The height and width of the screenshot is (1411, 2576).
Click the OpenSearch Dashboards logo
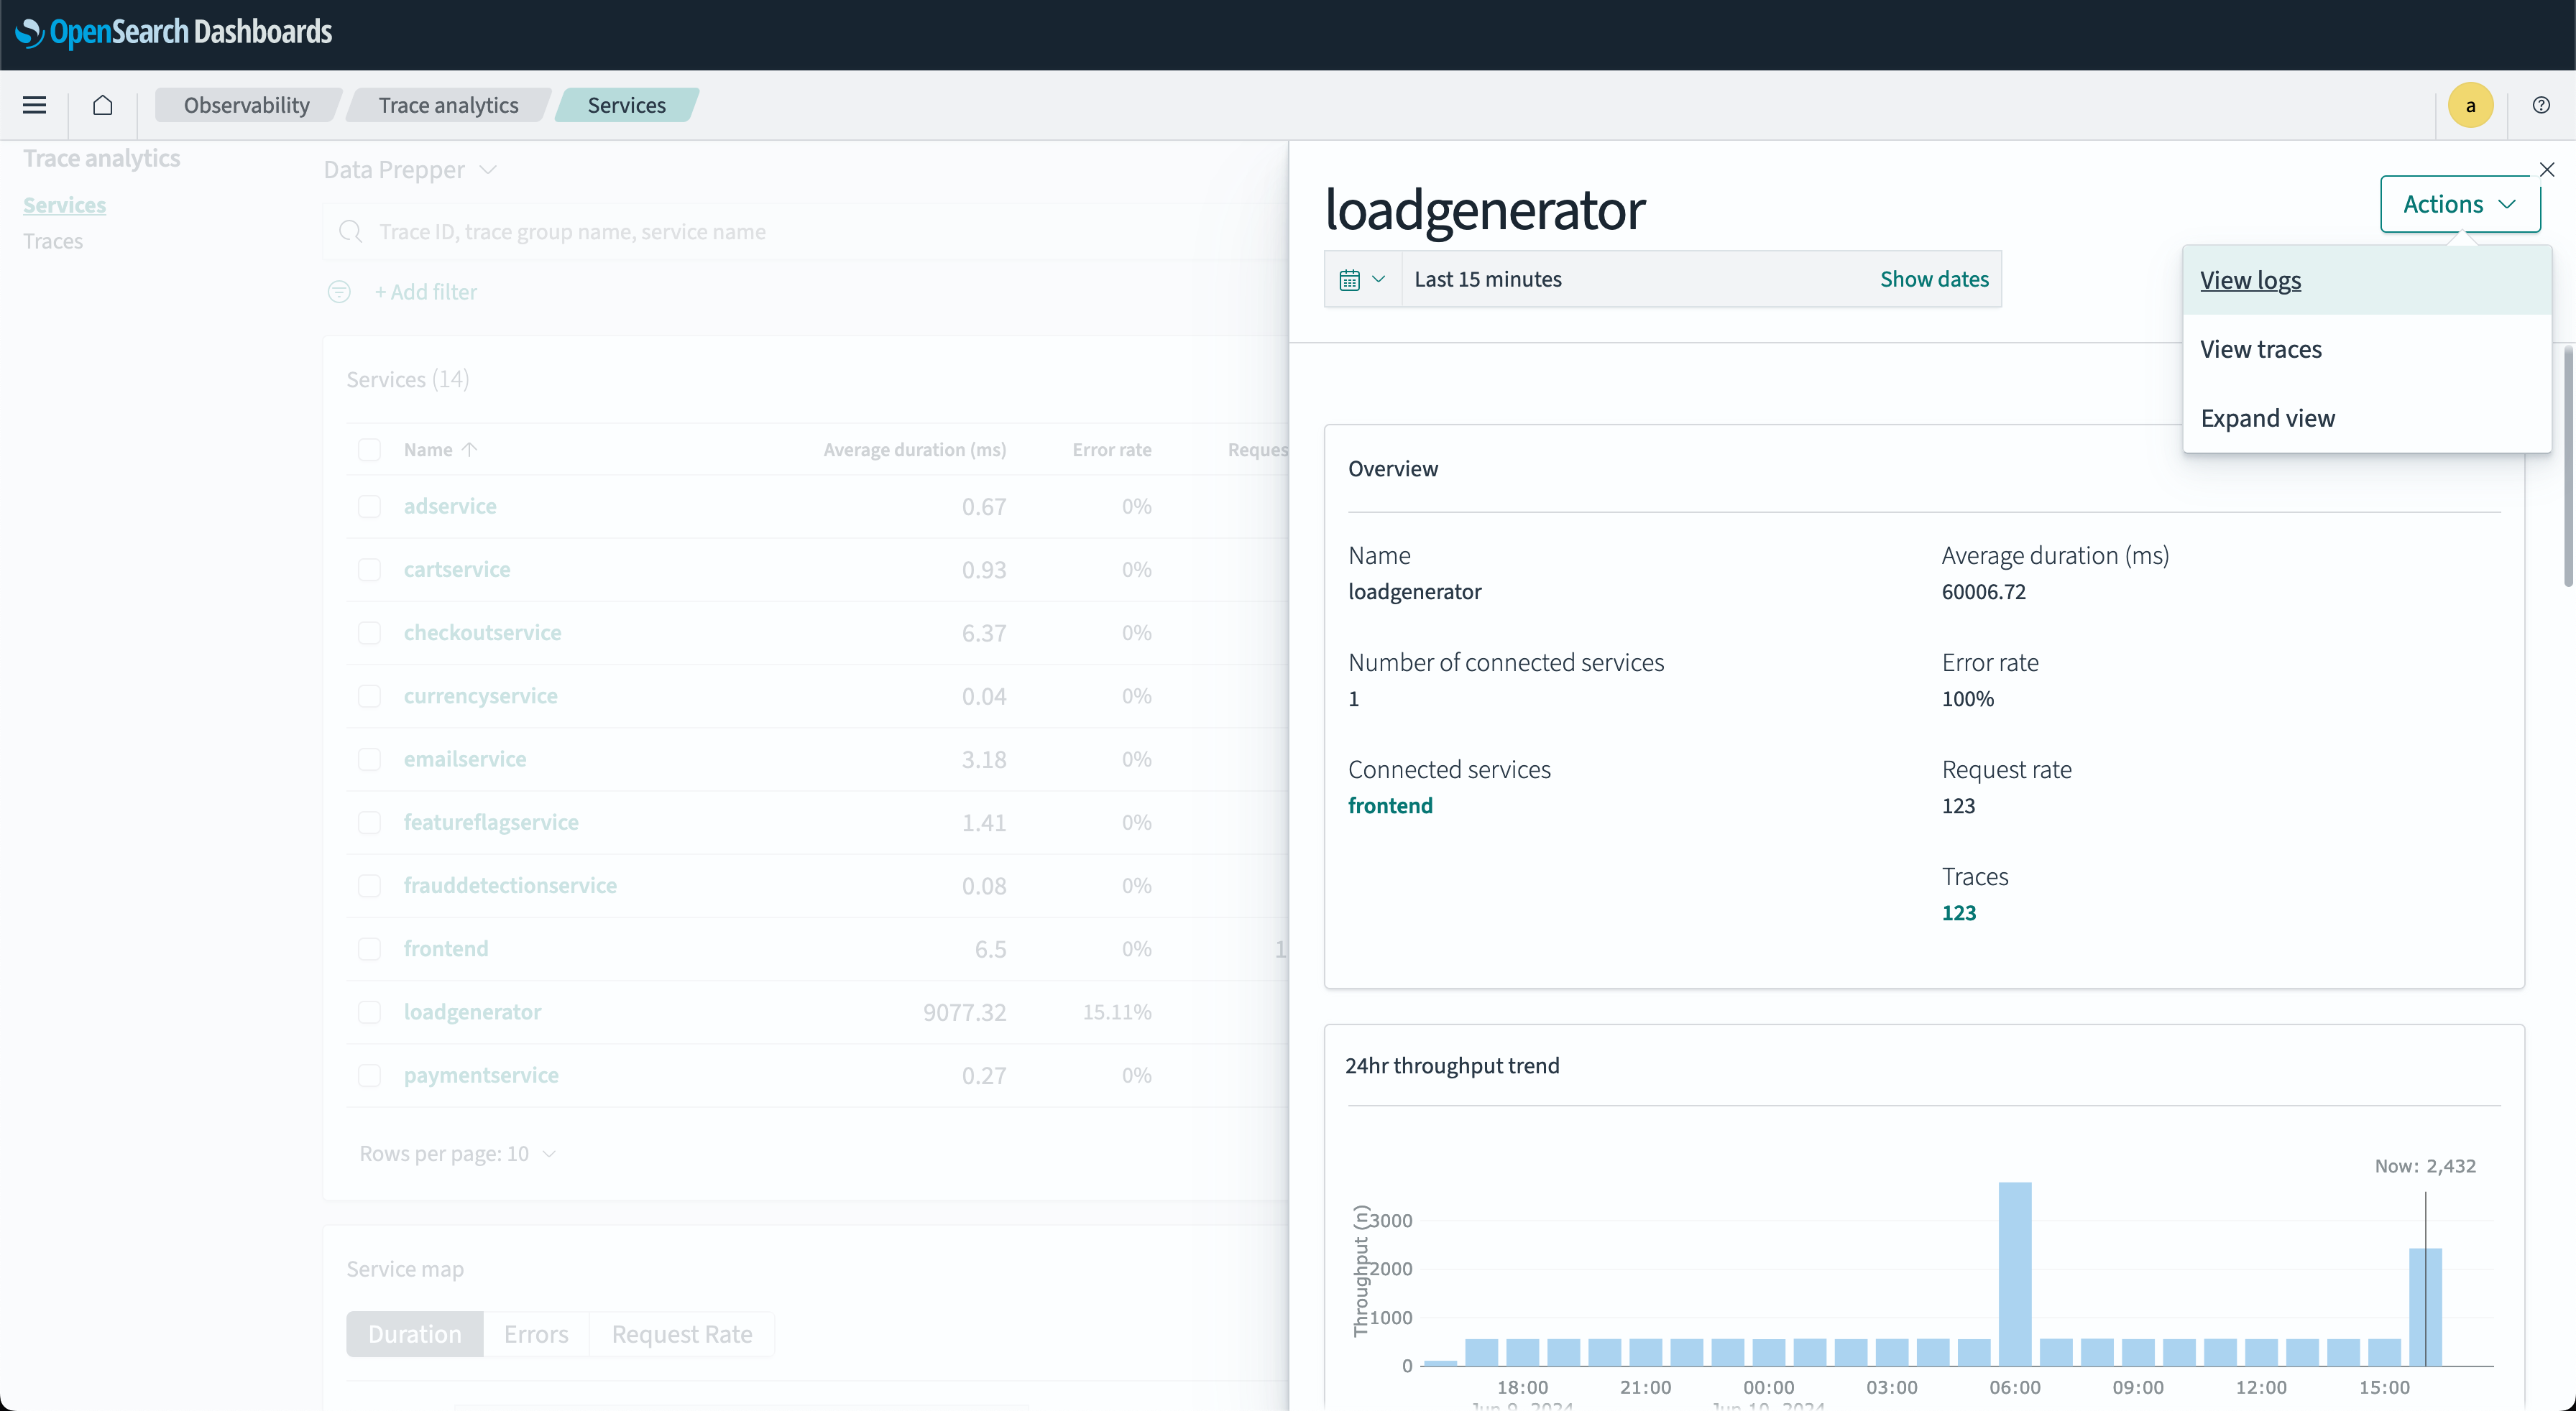click(x=174, y=32)
